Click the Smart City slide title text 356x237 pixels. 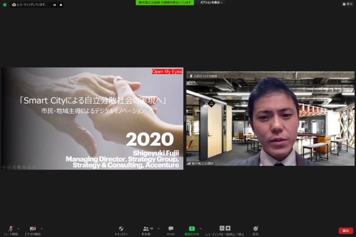[x=93, y=100]
